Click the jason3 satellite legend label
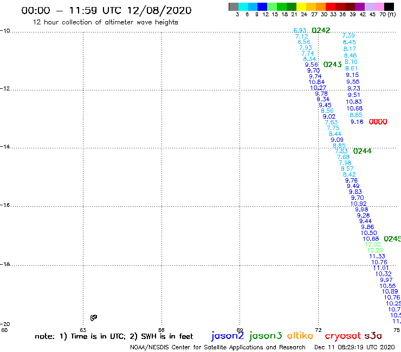Viewport: 401px width, 352px height. [x=266, y=336]
